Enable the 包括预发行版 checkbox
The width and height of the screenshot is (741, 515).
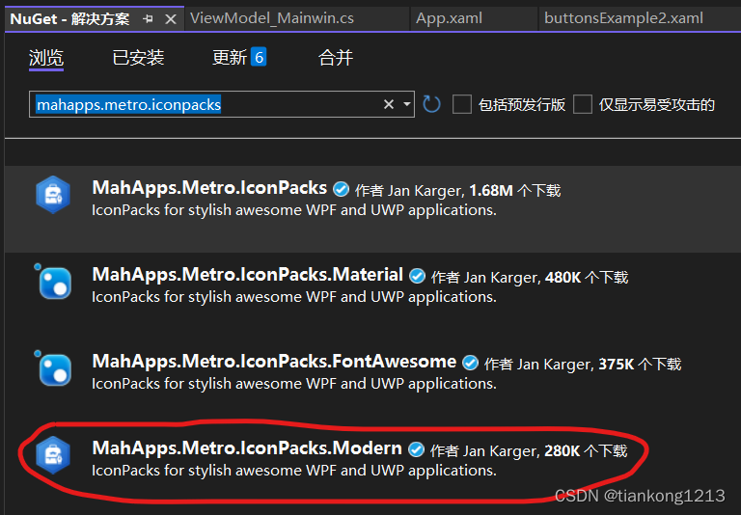click(x=462, y=104)
